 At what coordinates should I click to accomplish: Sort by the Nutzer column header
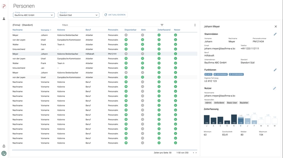point(177,30)
